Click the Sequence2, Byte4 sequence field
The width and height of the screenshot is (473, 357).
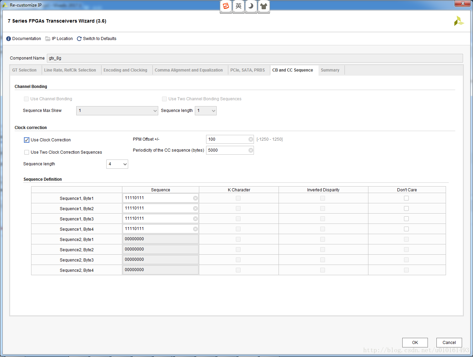(161, 270)
